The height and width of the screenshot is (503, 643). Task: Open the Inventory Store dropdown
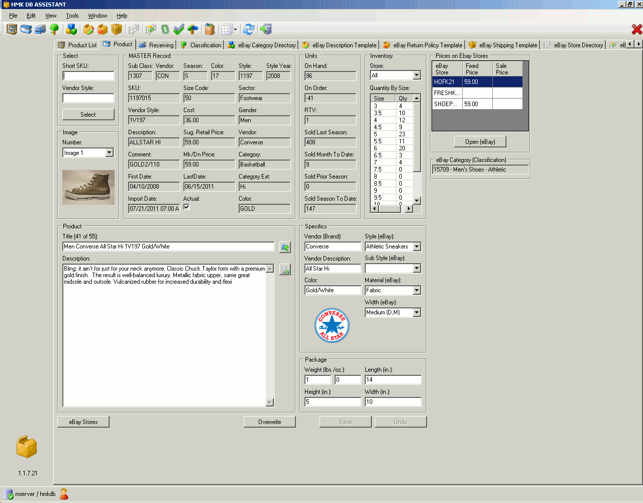(416, 75)
